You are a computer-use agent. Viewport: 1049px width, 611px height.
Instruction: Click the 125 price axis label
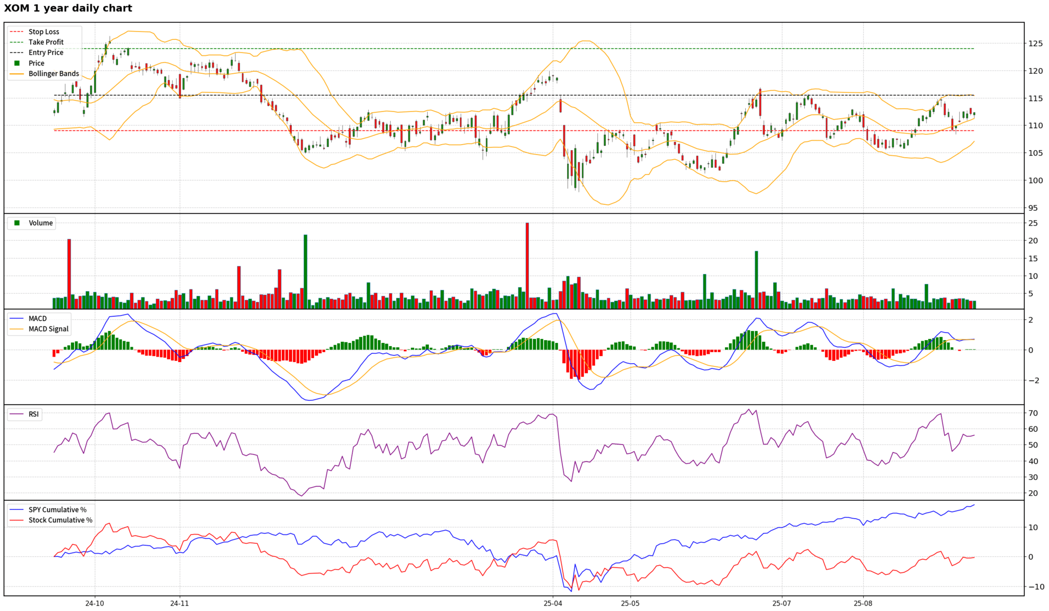(x=1035, y=43)
